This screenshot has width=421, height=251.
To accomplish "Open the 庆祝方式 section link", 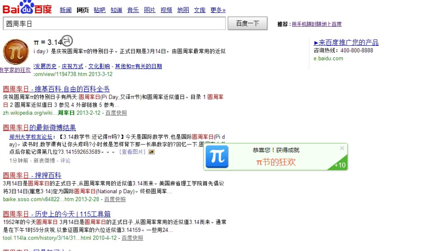I will pos(73,66).
